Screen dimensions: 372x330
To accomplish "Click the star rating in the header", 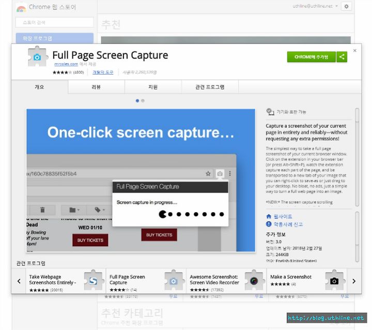I will click(x=62, y=72).
